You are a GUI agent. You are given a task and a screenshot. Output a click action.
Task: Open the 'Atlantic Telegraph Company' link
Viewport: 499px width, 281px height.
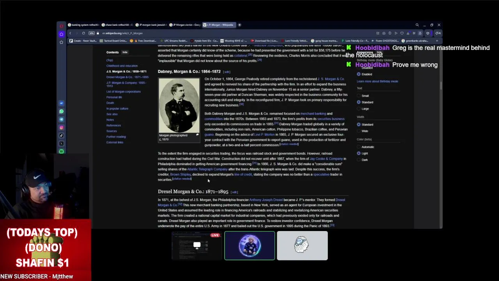click(207, 169)
